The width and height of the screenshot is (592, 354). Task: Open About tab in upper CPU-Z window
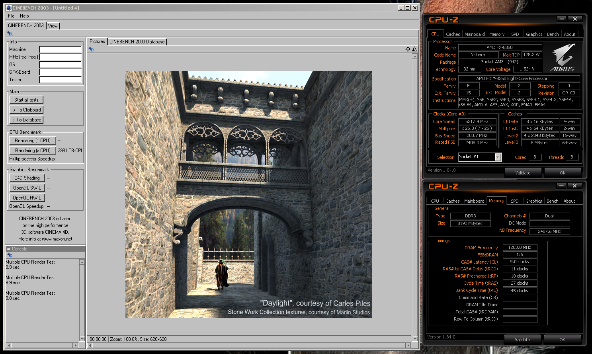(x=570, y=34)
